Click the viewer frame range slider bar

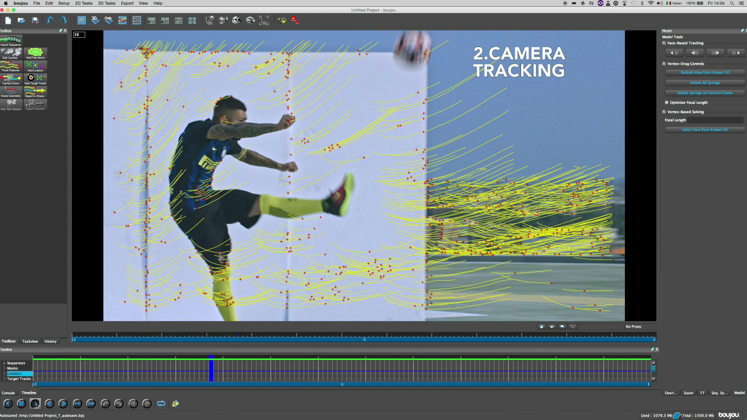click(x=364, y=339)
